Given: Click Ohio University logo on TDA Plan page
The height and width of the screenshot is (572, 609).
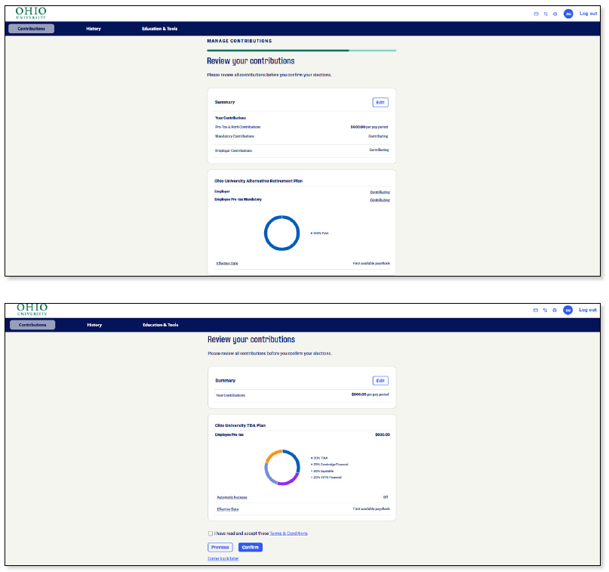Looking at the screenshot, I should coord(32,309).
